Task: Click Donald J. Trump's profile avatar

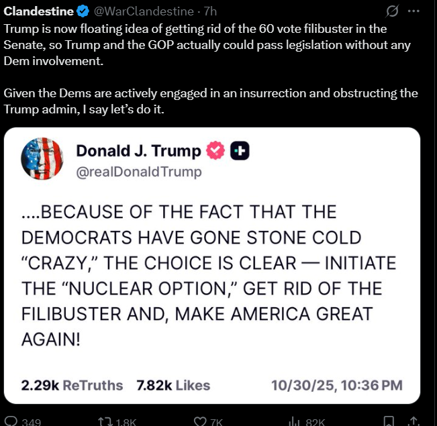Action: (x=43, y=161)
